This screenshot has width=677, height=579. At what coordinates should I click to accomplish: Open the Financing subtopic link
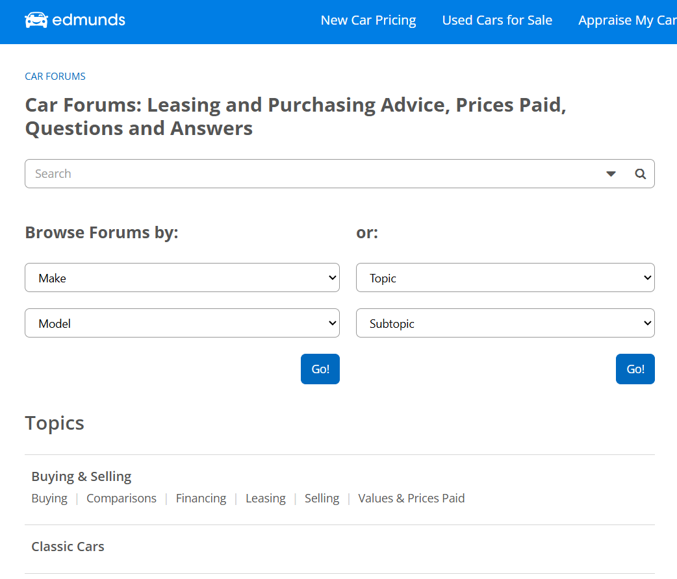pos(201,499)
